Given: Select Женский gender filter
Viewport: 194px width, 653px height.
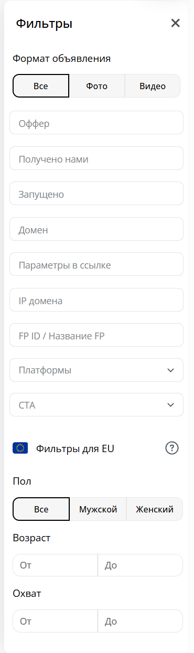Looking at the screenshot, I should pos(155,509).
